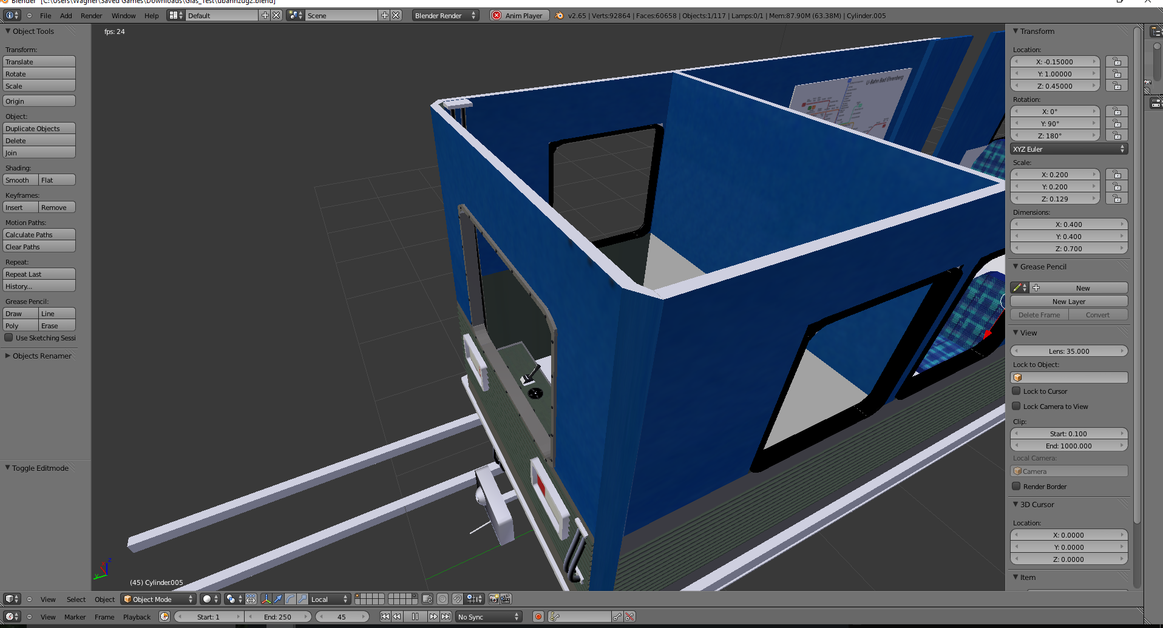Click the Duplicate Objects button
1163x628 pixels.
tap(39, 129)
